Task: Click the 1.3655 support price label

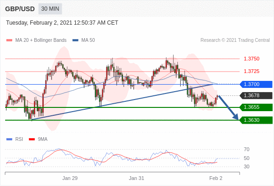Action: pos(256,107)
